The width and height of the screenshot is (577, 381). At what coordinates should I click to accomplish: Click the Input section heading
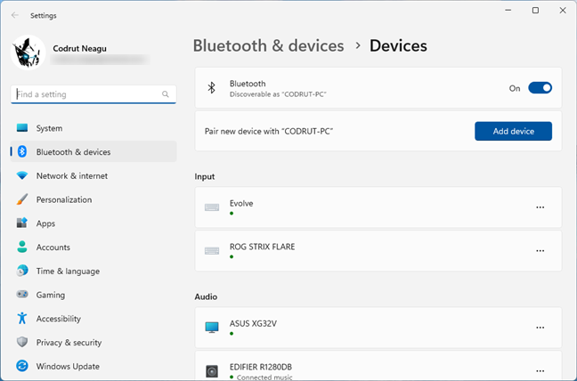205,176
